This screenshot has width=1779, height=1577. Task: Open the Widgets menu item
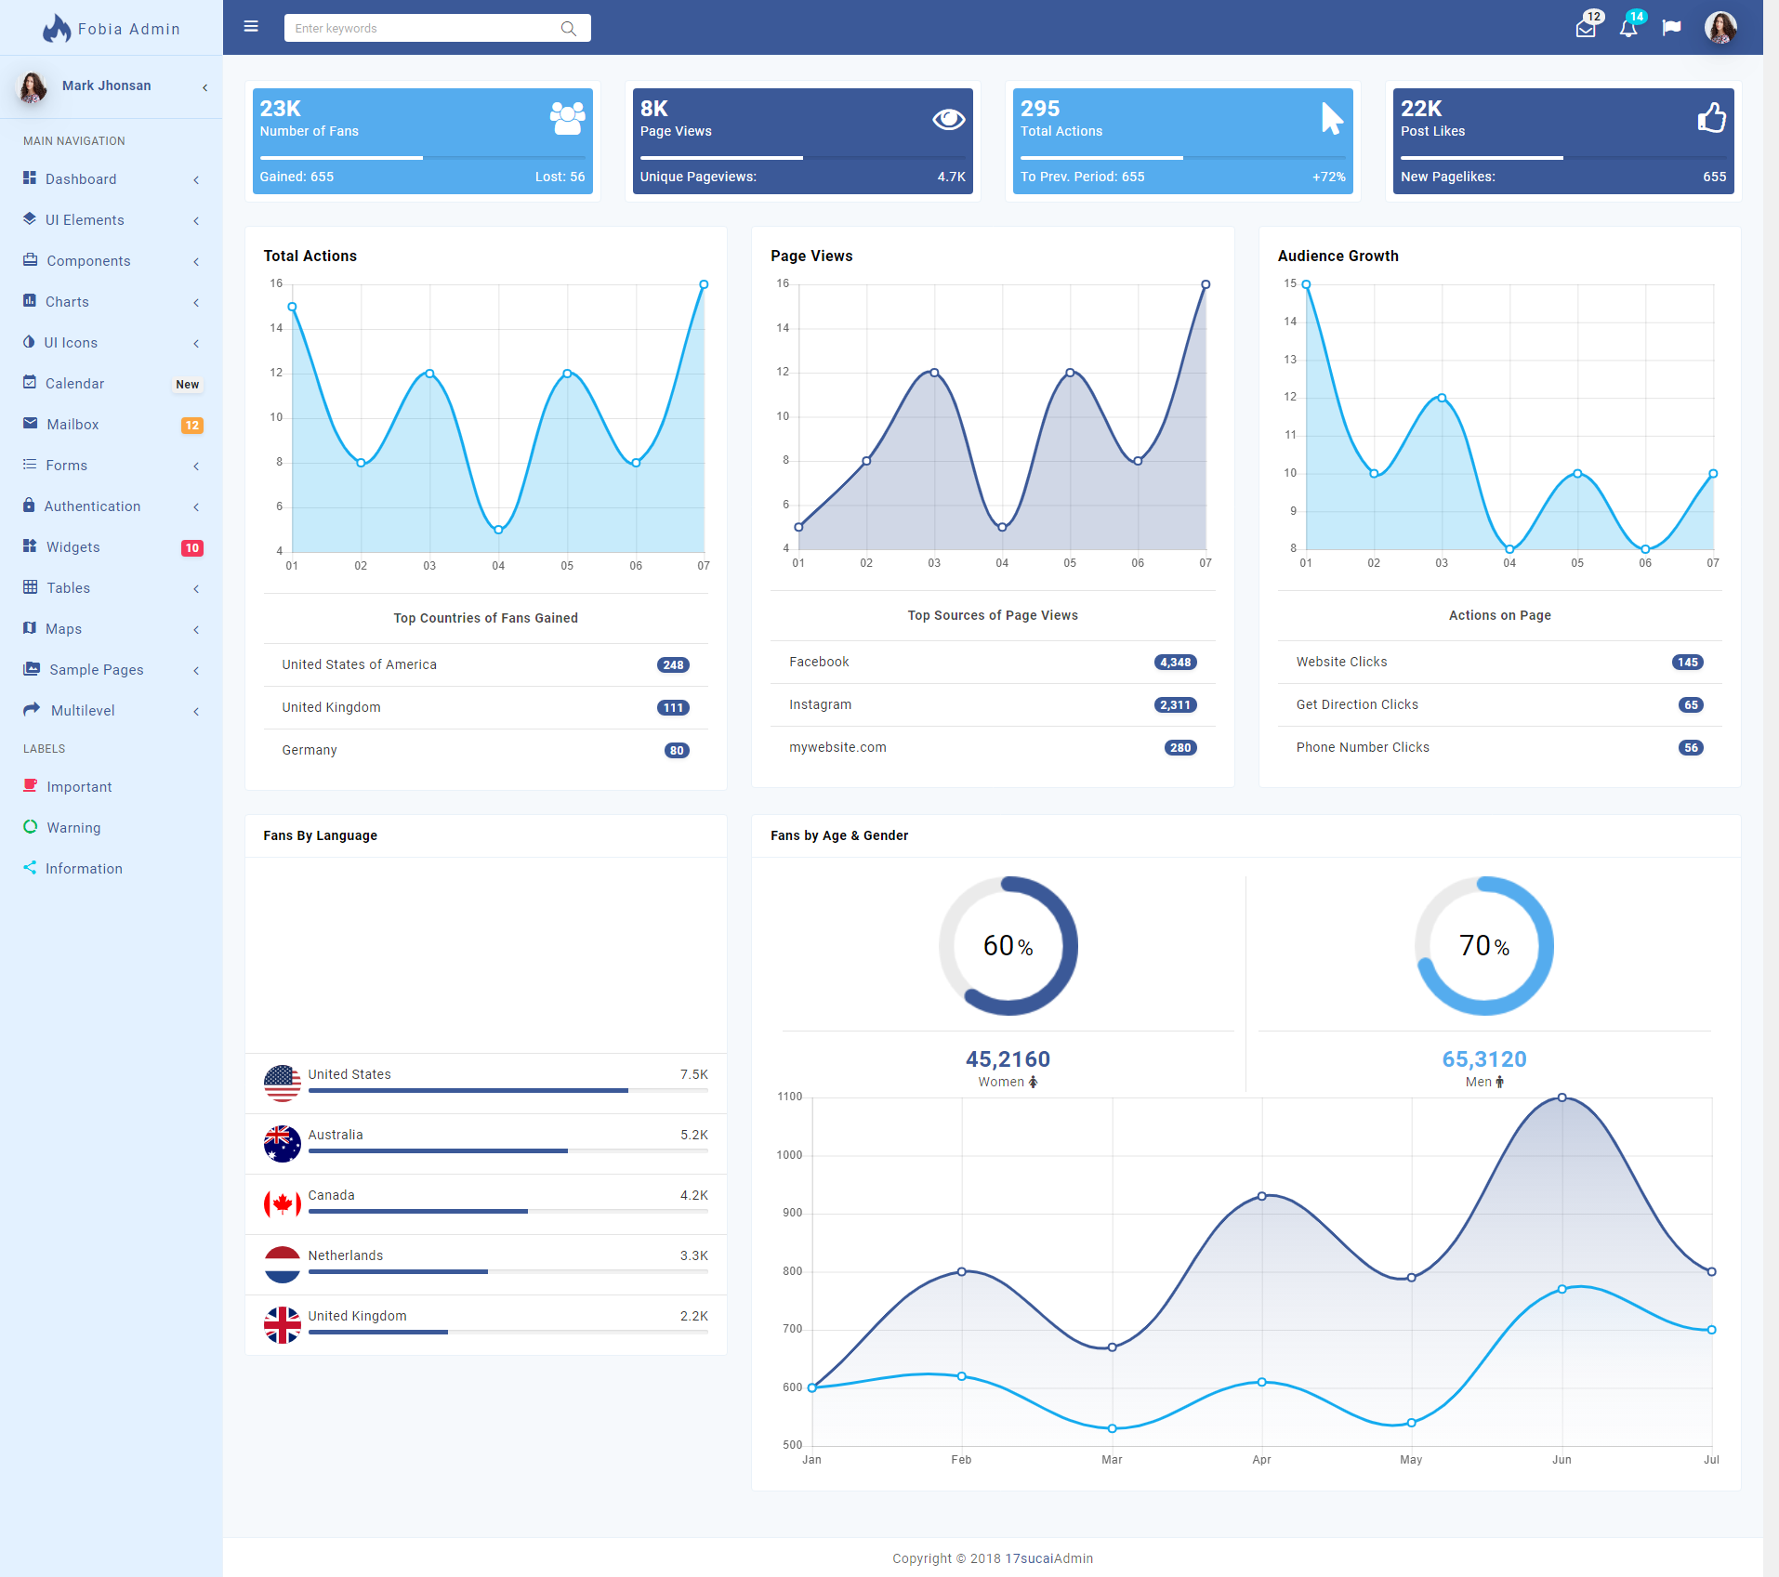coord(112,546)
